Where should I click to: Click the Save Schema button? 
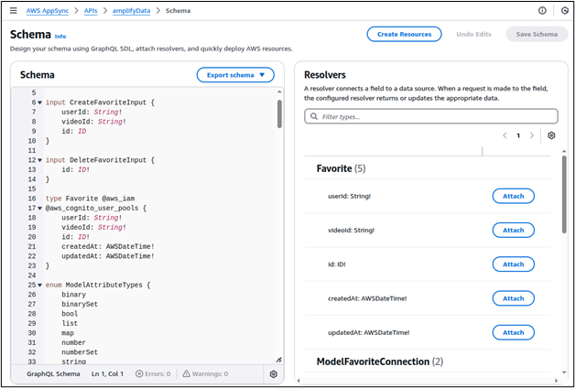[x=537, y=34]
